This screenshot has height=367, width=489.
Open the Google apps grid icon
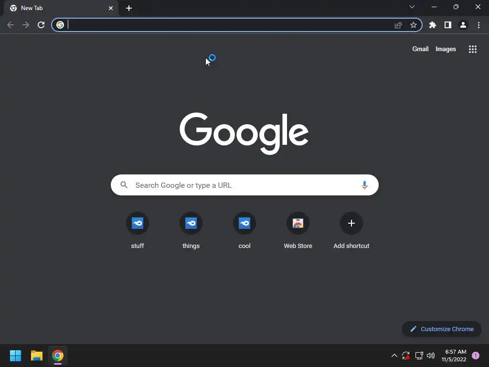click(x=473, y=49)
